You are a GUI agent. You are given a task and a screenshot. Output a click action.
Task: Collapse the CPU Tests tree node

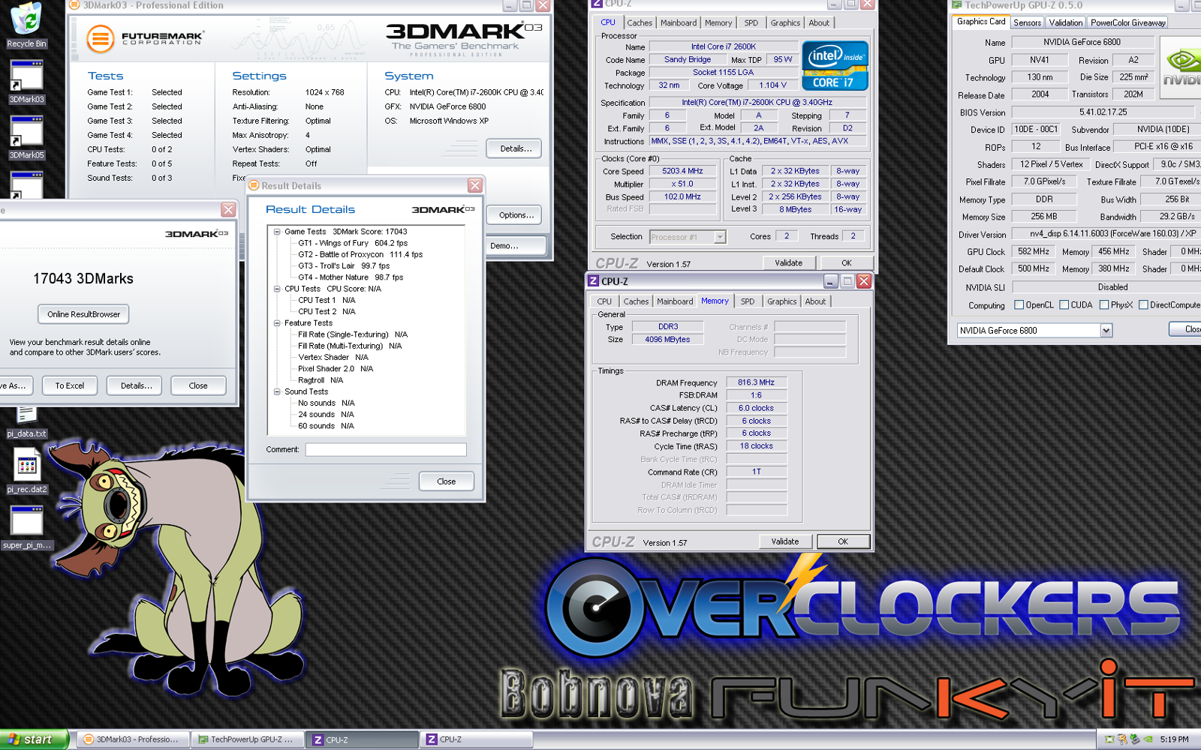click(277, 289)
